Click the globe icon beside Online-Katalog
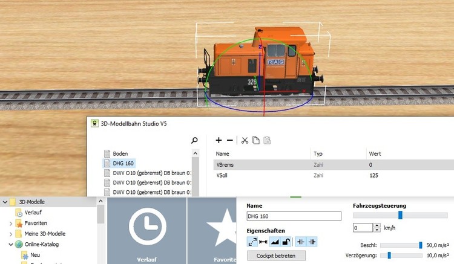This screenshot has height=264, width=454. tap(19, 244)
